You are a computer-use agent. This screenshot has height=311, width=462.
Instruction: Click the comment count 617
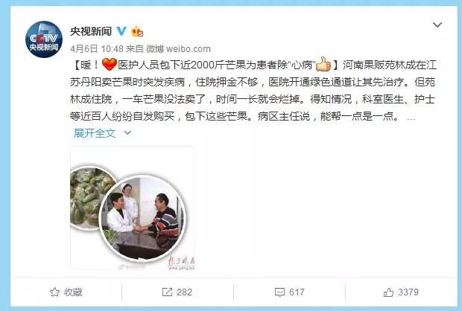[x=297, y=292]
